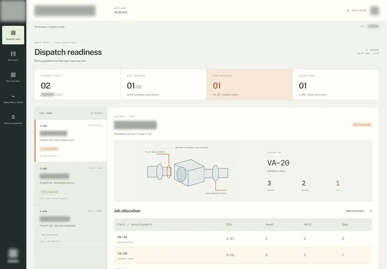Select the SK-42 pump seal kit row
The width and height of the screenshot is (387, 269).
243,239
